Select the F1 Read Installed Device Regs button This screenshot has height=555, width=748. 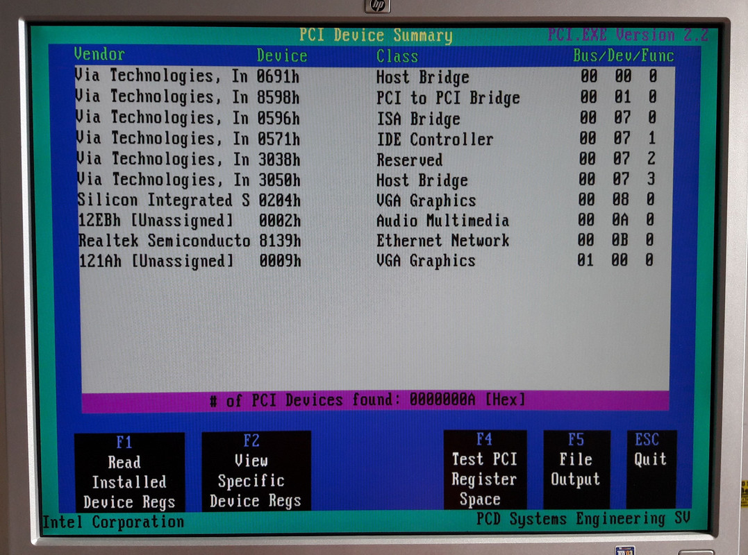(129, 472)
